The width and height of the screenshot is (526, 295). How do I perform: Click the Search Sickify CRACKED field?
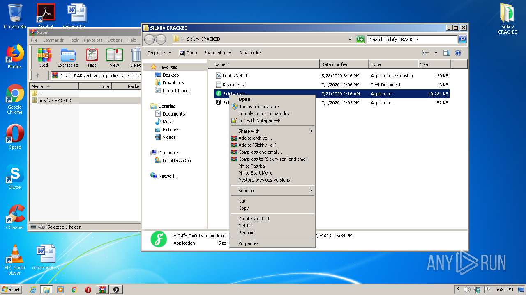click(x=412, y=39)
